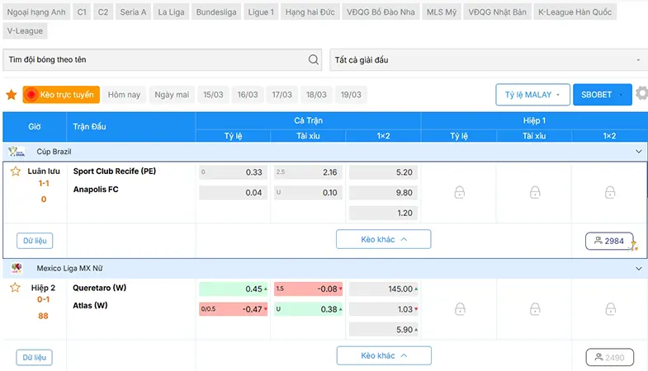Click the orange favorites star filter
This screenshot has width=648, height=371.
pos(12,95)
